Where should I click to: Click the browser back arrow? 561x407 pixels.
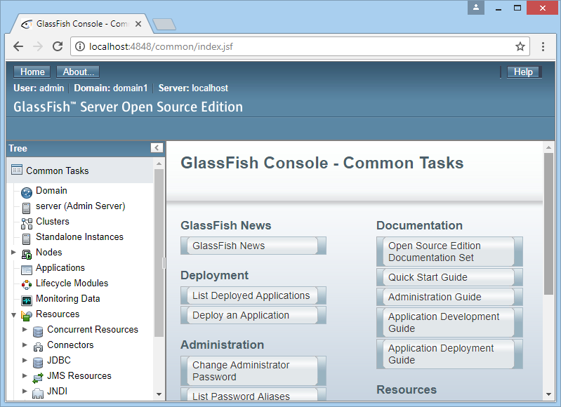click(18, 46)
